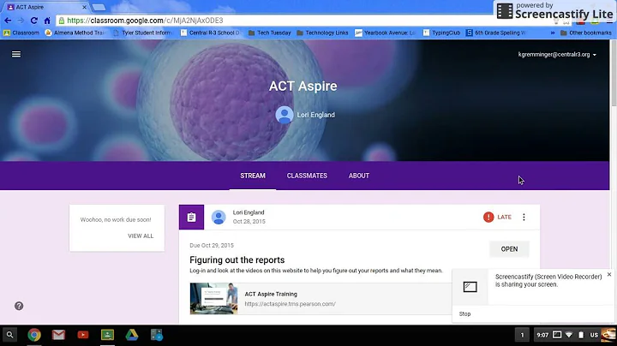Switch to the ABOUT tab
617x346 pixels.
(x=359, y=176)
